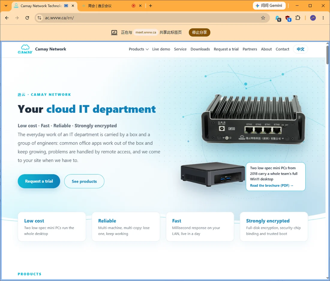
Task: Click the tab-sharing screen icon in the banner
Action: coord(114,32)
